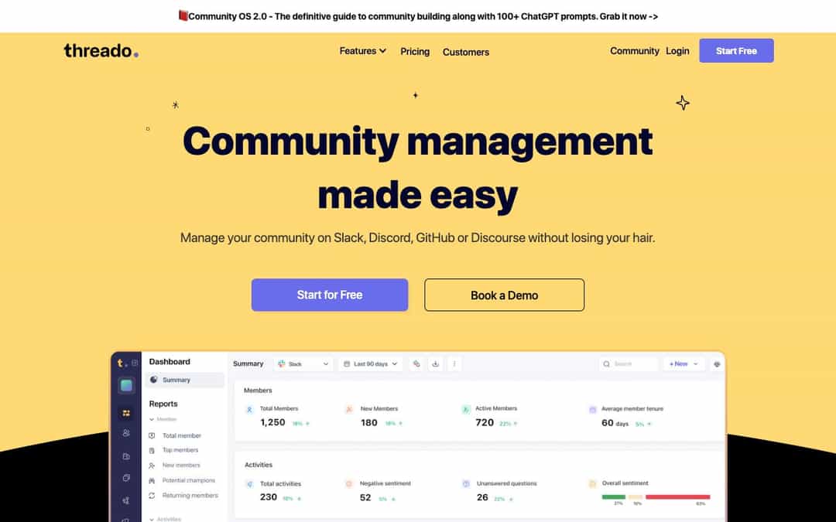
Task: Click the threado logo
Action: pos(101,50)
